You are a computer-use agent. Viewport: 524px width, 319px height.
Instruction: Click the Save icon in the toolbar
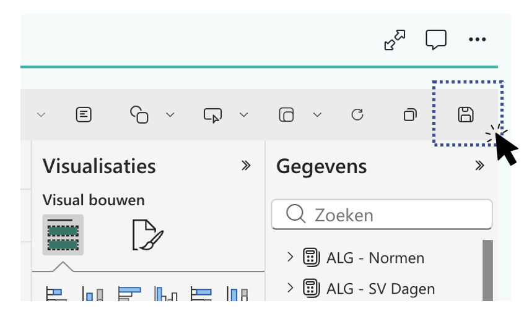[x=465, y=114]
